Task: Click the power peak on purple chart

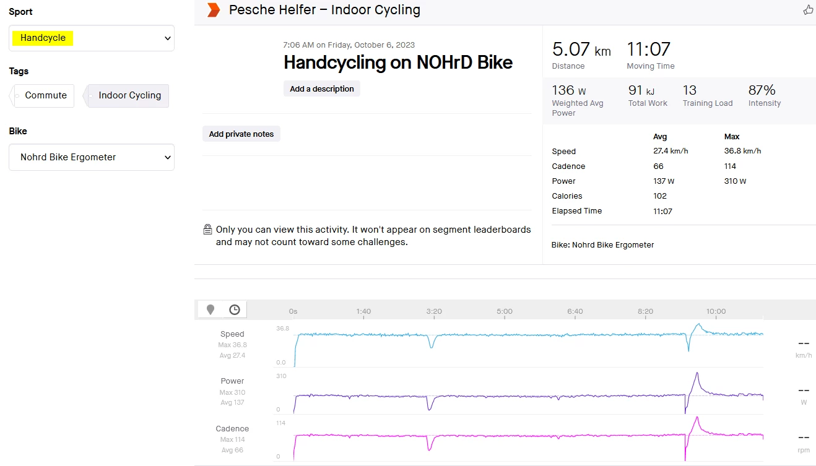Action: 697,373
